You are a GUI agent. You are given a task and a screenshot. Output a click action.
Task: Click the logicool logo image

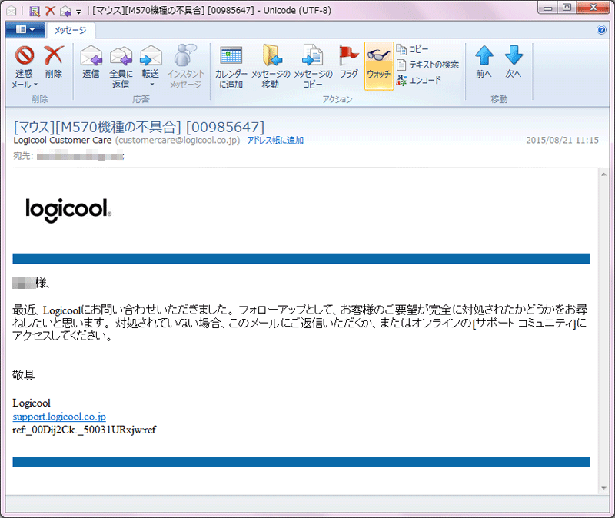coord(68,210)
